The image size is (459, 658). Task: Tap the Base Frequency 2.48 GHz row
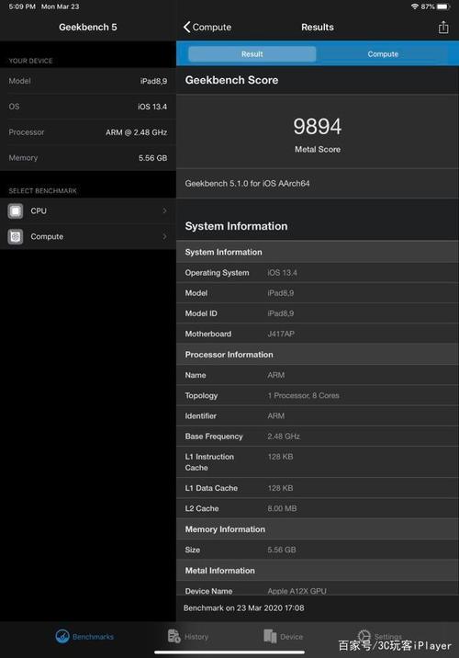click(x=318, y=437)
